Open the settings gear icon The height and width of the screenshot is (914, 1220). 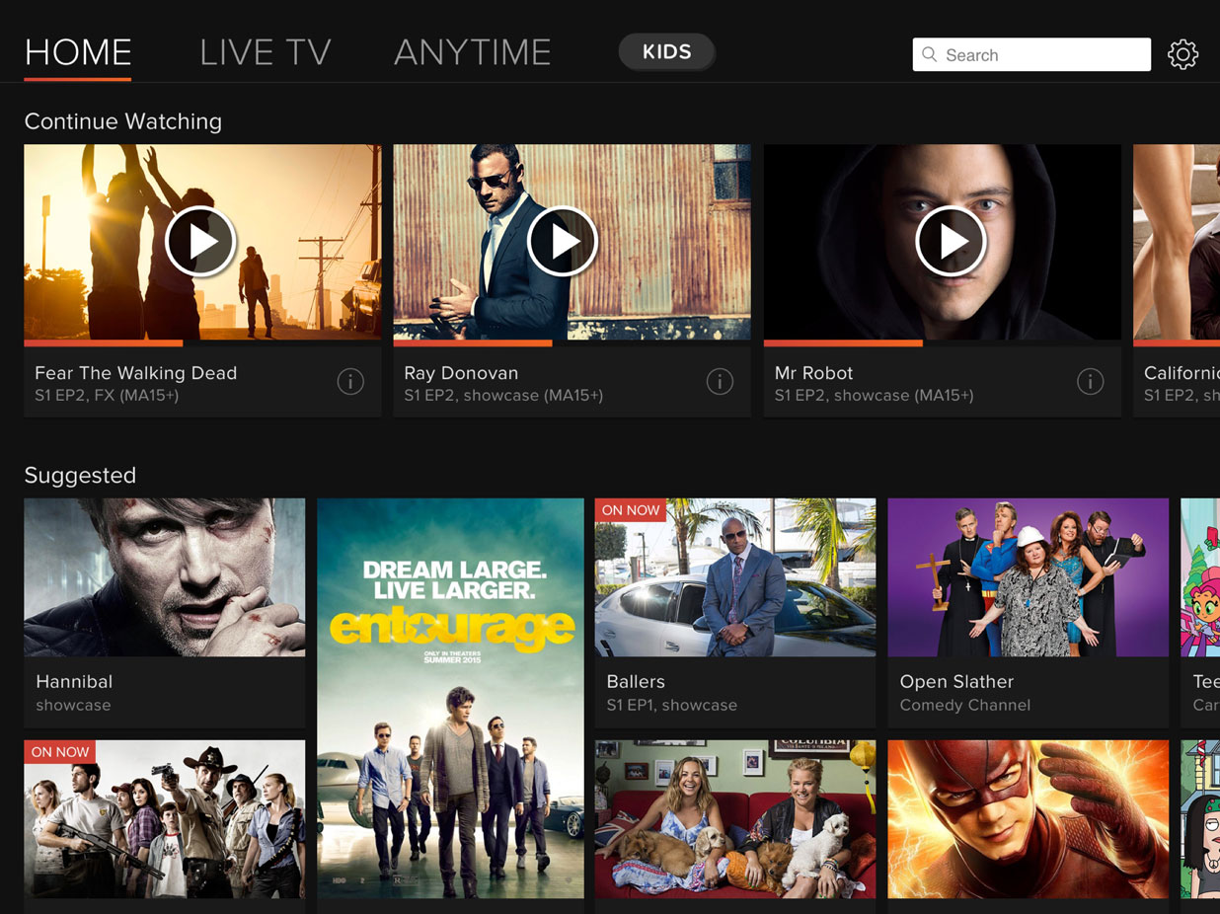pyautogui.click(x=1182, y=54)
